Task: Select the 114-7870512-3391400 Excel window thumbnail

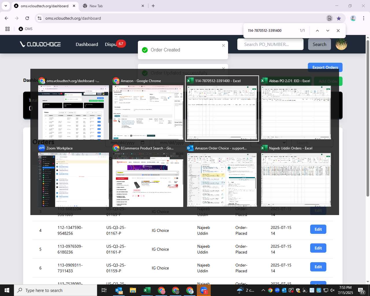Action: [222, 109]
